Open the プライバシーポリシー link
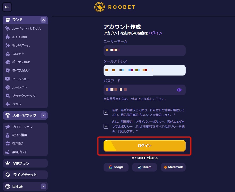 (150, 122)
